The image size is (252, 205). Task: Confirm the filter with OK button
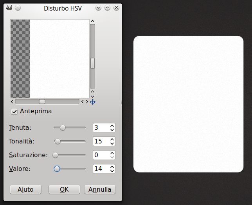pos(64,189)
